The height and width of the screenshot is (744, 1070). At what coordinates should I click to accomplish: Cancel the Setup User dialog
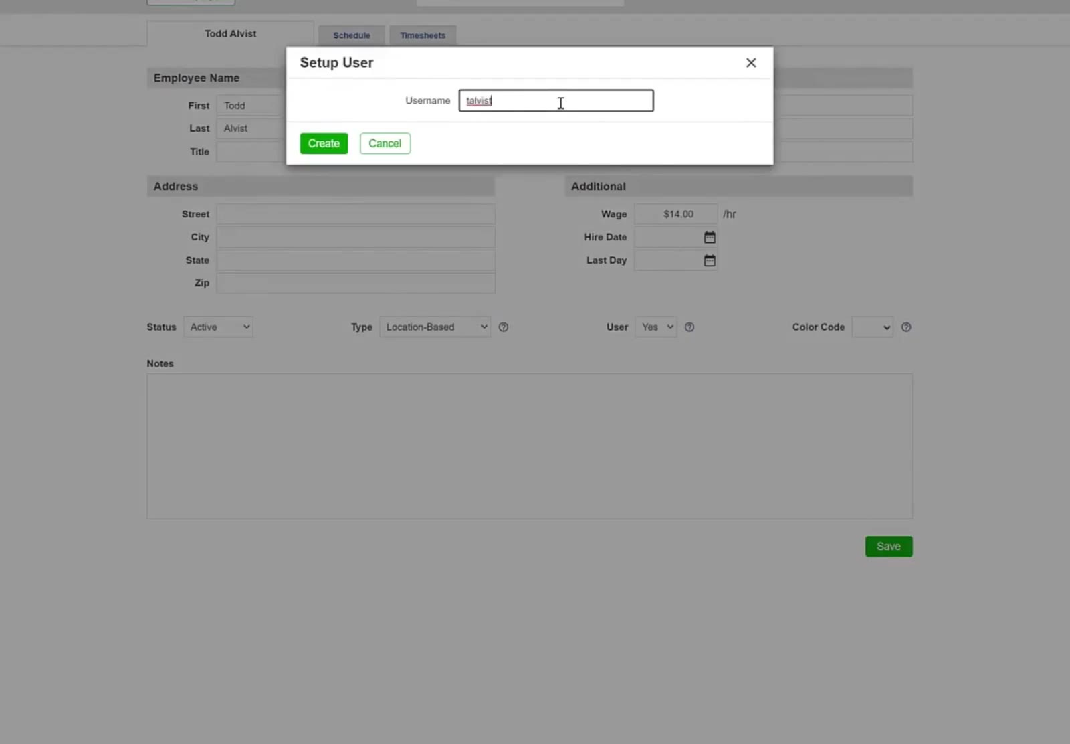[x=385, y=143]
